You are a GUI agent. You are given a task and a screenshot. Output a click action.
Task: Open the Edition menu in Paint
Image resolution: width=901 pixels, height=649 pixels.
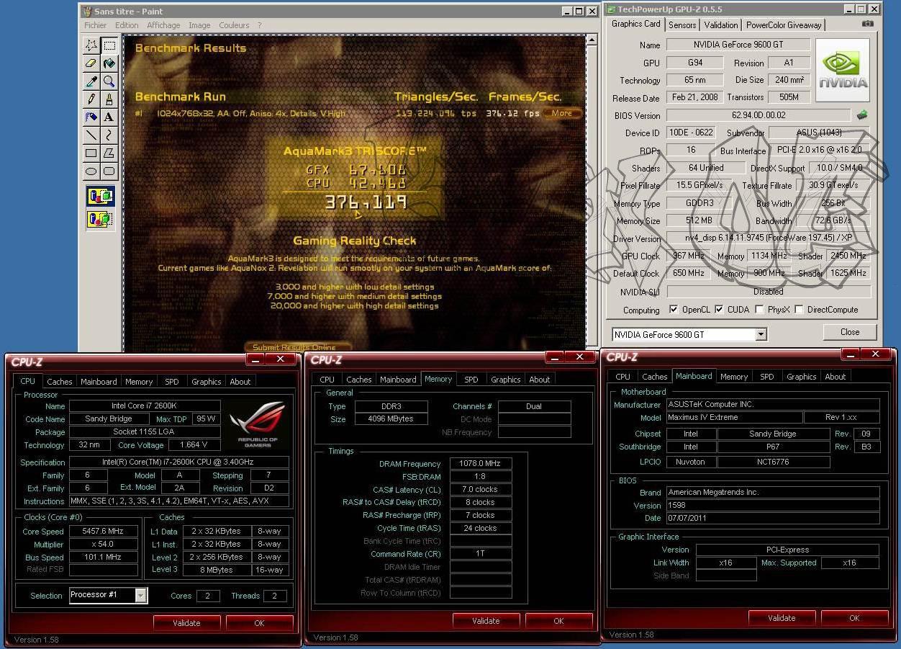127,25
